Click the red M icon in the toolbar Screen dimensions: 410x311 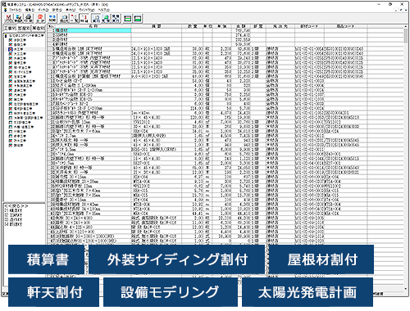tap(8, 18)
